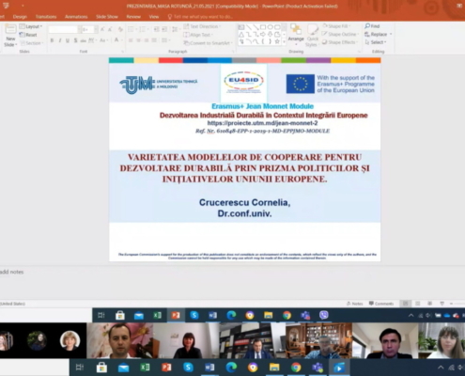This screenshot has width=465, height=376.
Task: Select the Triangle shape in shapes gallery
Action: 241,35
